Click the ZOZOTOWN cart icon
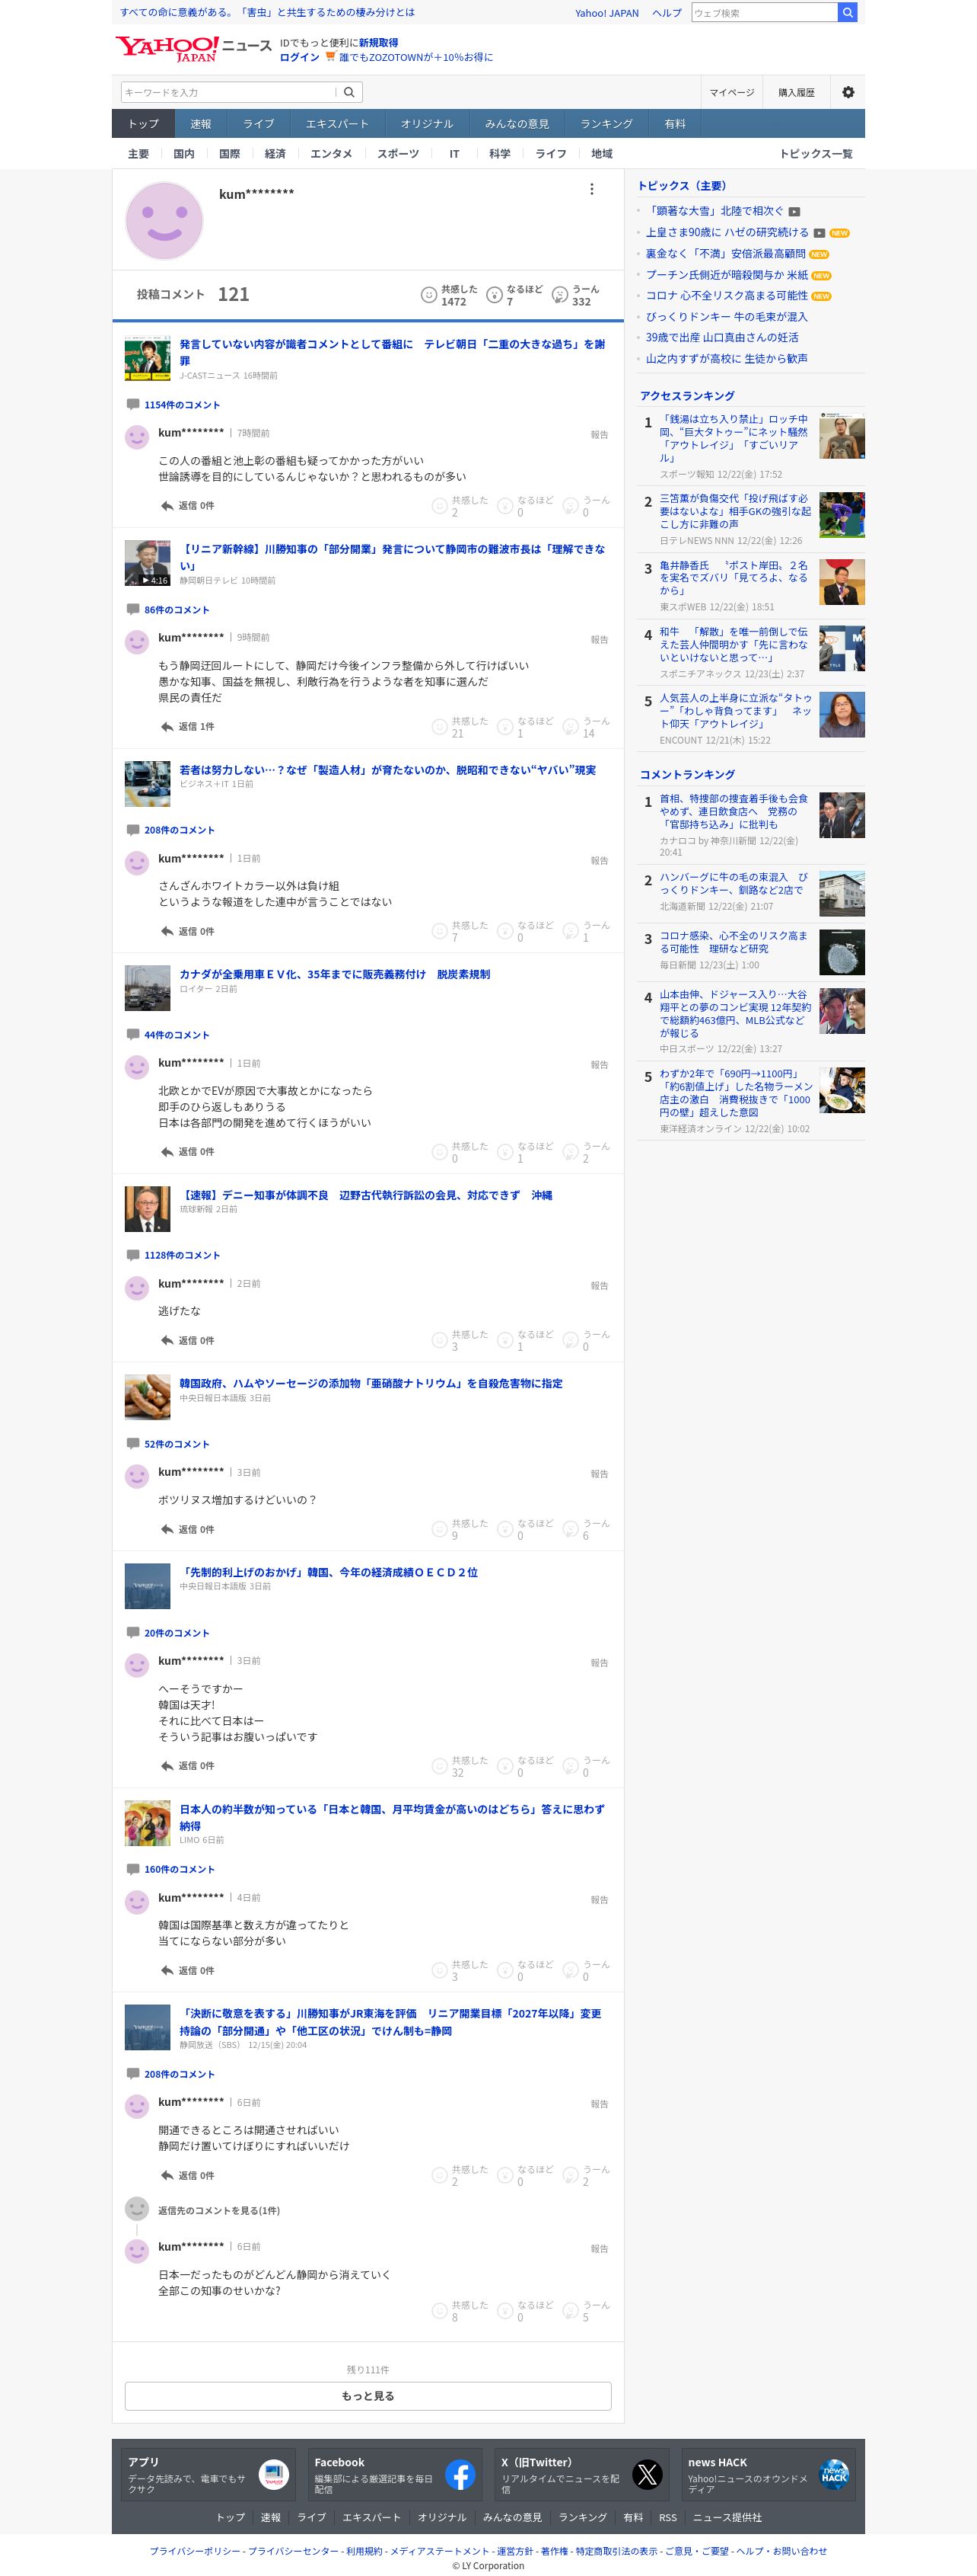This screenshot has height=2576, width=977. pyautogui.click(x=329, y=57)
